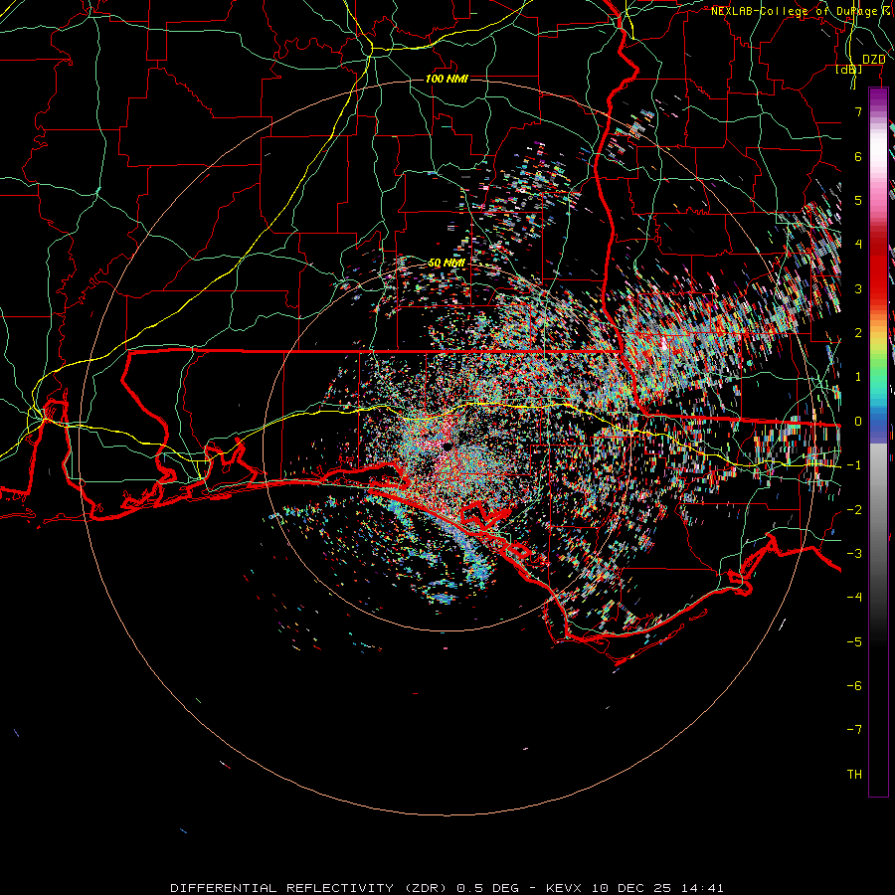Click the -1 dB value on the color scale

pyautogui.click(x=854, y=465)
